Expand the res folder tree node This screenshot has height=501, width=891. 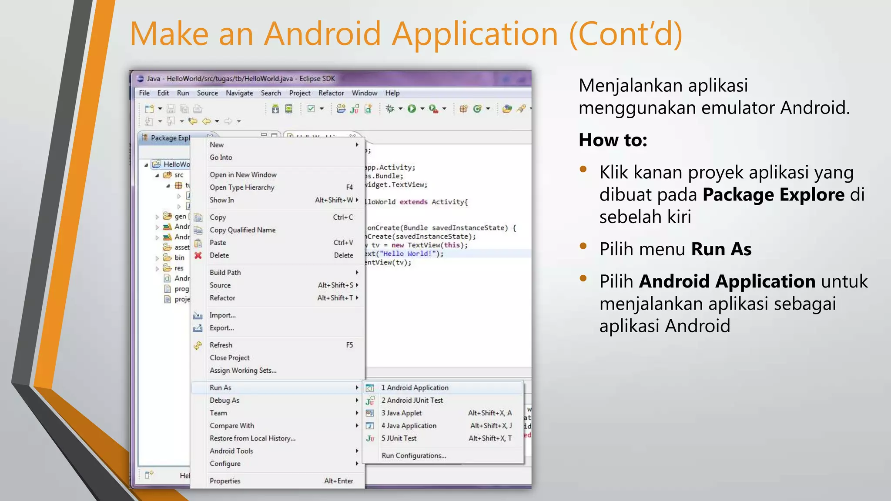point(157,268)
